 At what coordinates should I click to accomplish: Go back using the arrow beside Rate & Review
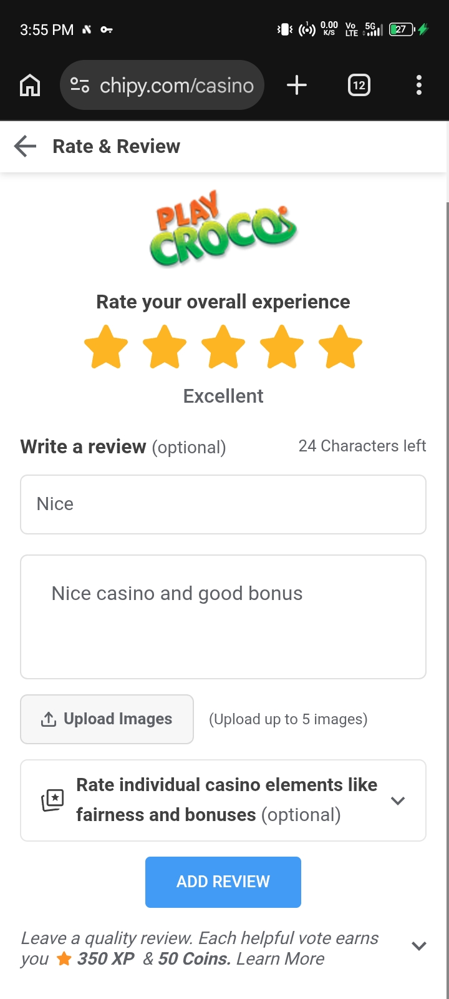tap(25, 146)
